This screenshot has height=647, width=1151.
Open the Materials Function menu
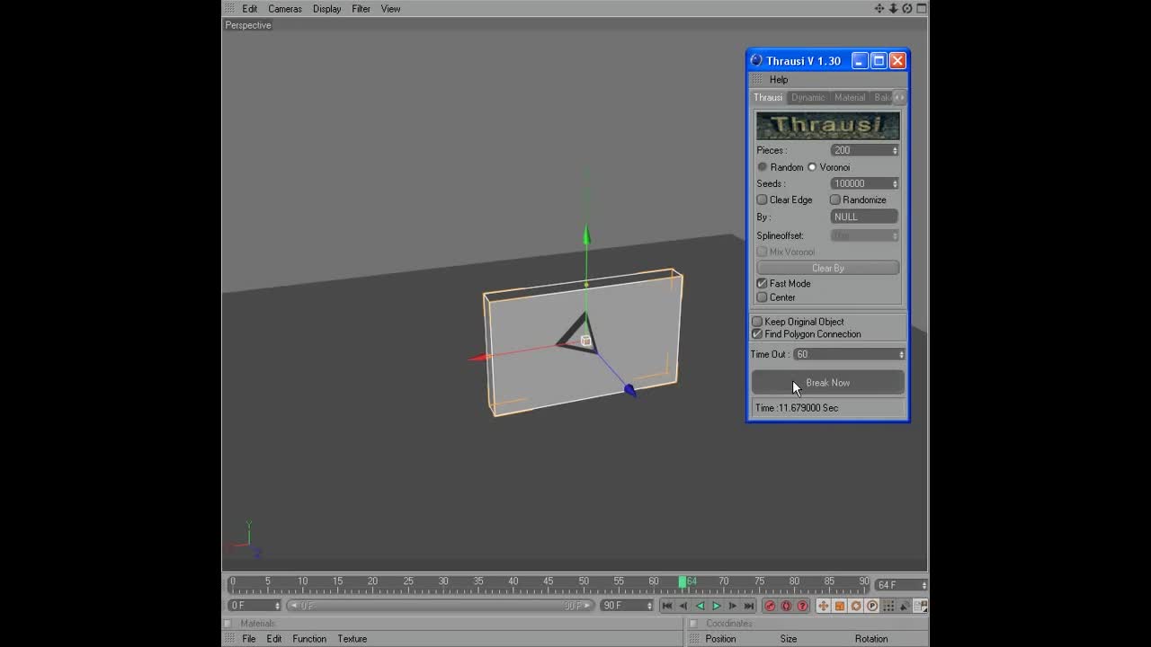309,639
